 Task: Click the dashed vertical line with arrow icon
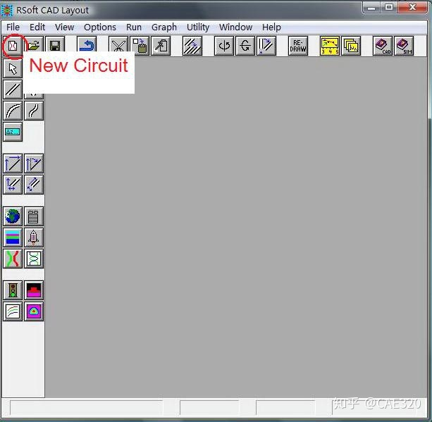click(x=34, y=163)
